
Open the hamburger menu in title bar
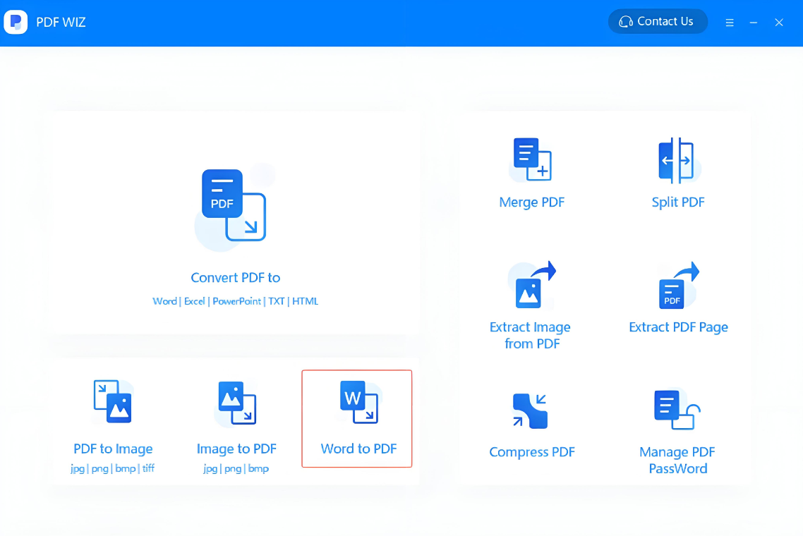[730, 23]
